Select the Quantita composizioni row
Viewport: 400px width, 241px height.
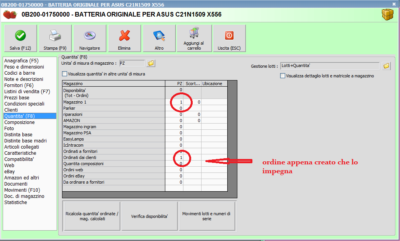pyautogui.click(x=145, y=164)
